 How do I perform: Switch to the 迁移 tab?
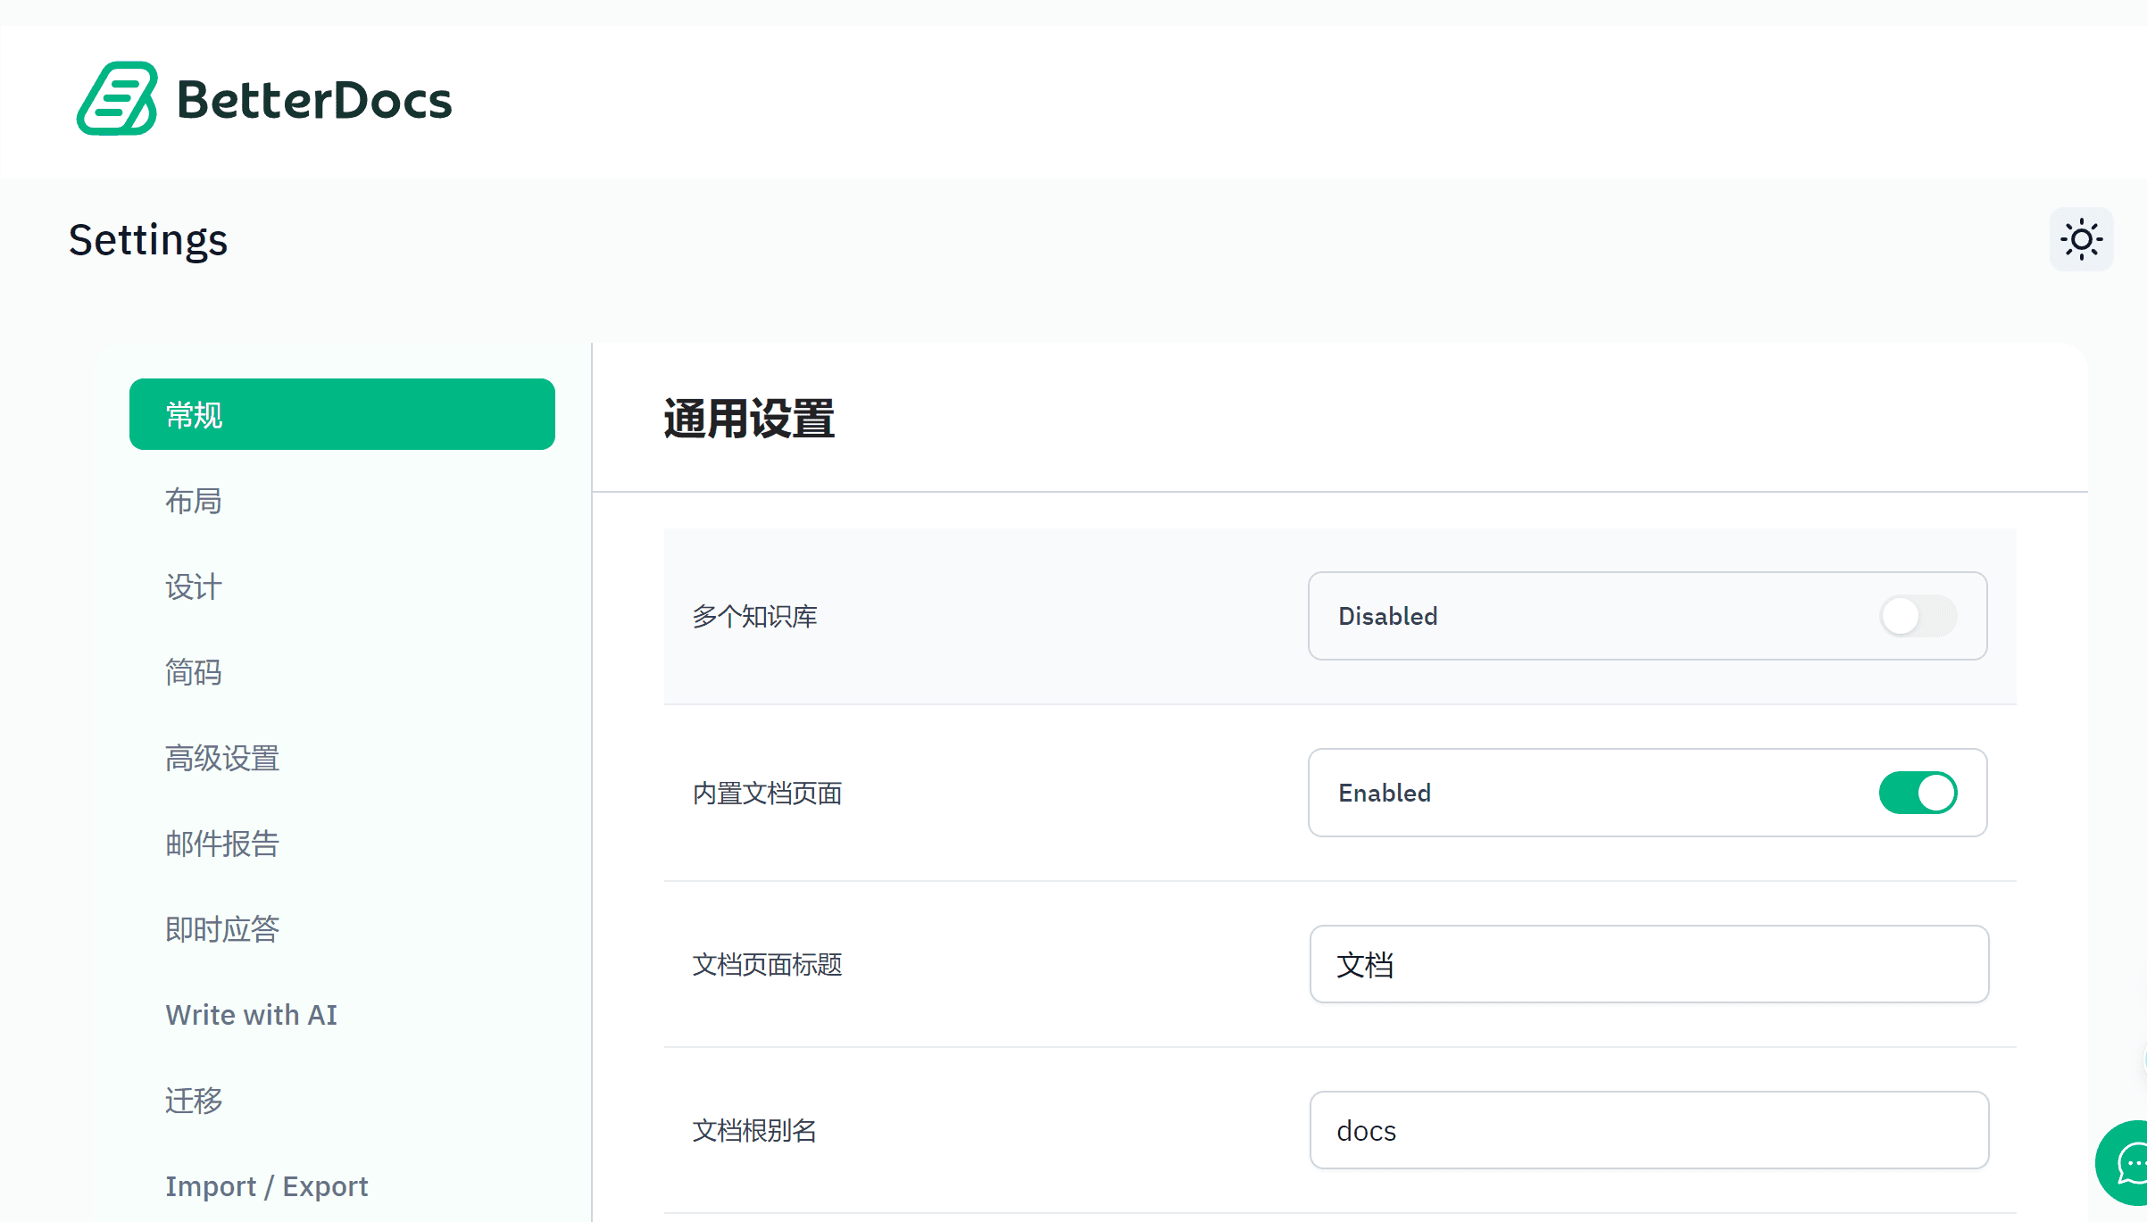point(194,1101)
